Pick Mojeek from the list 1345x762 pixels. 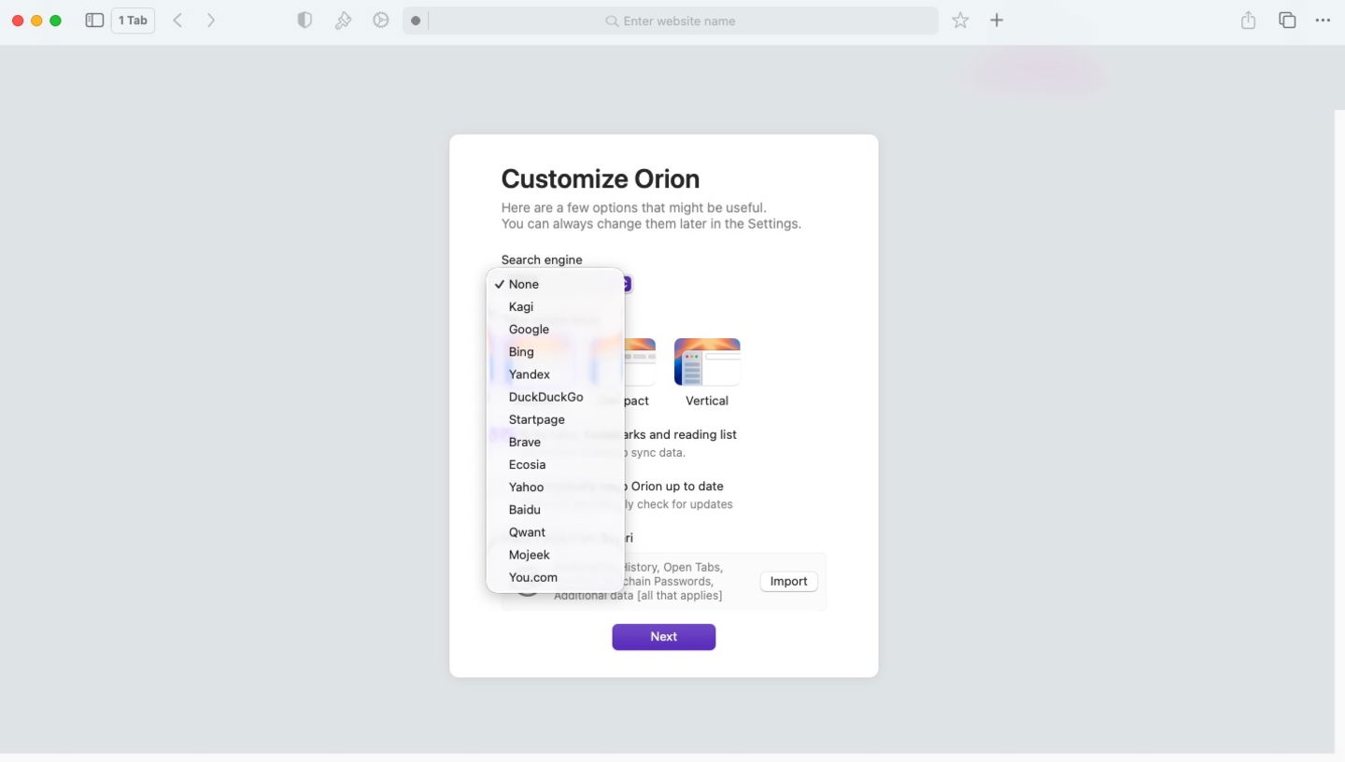tap(555, 555)
